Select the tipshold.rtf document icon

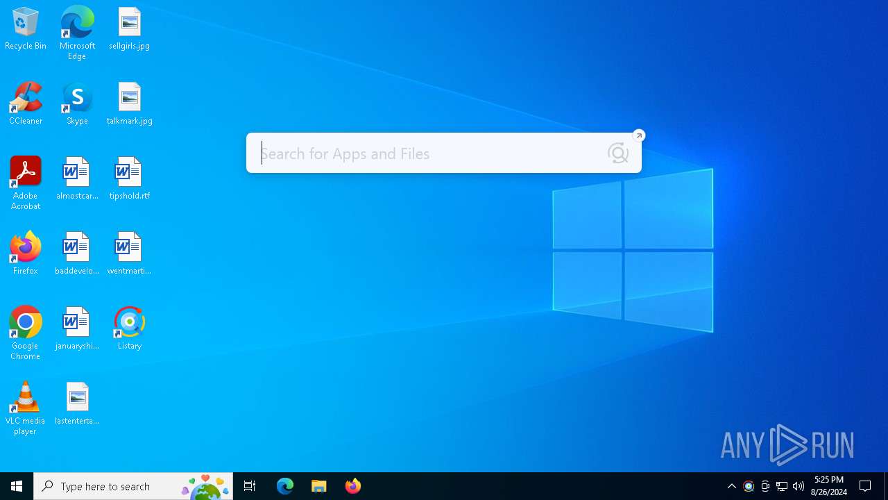tap(129, 179)
